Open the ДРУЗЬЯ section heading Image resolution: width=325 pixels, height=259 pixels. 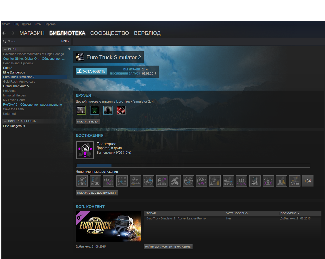83,95
